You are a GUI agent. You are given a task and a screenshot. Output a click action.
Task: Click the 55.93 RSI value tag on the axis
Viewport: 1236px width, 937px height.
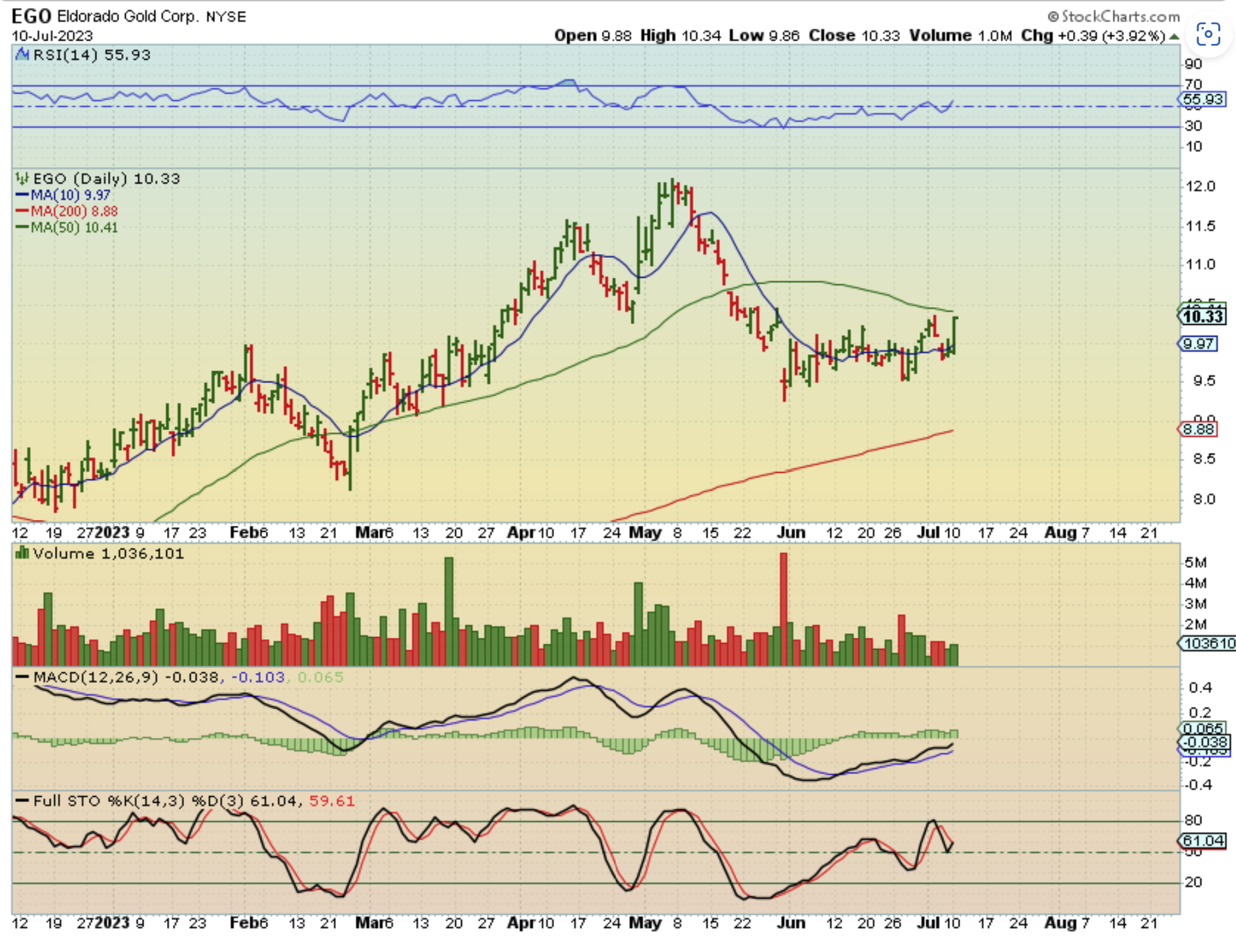coord(1203,100)
